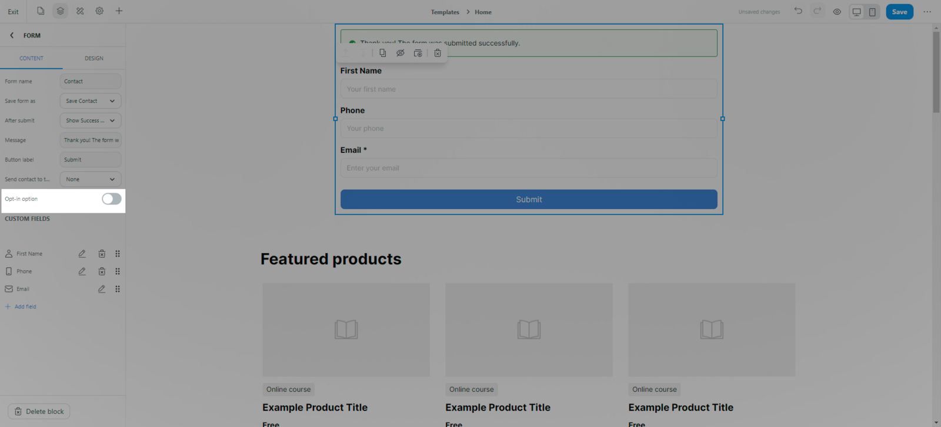Delete the Phone custom field
The height and width of the screenshot is (427, 941).
(102, 271)
